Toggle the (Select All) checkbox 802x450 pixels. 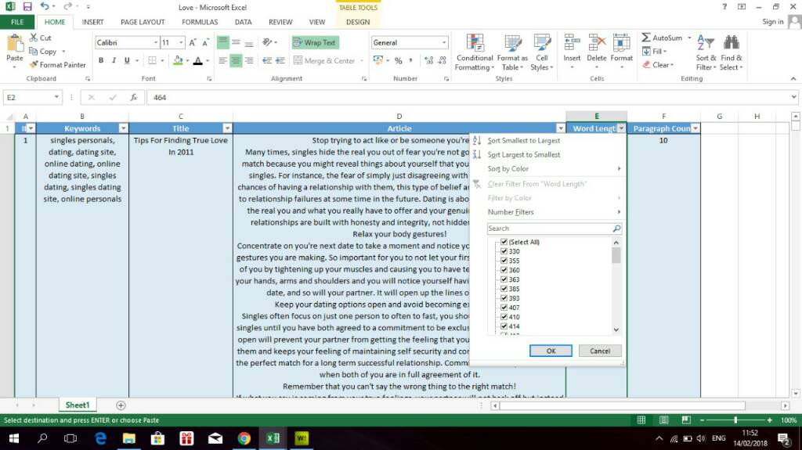point(504,242)
